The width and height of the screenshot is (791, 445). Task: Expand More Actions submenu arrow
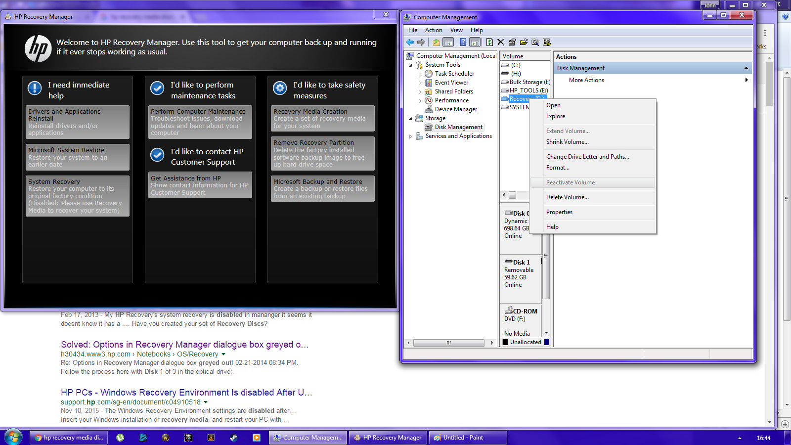coord(747,80)
